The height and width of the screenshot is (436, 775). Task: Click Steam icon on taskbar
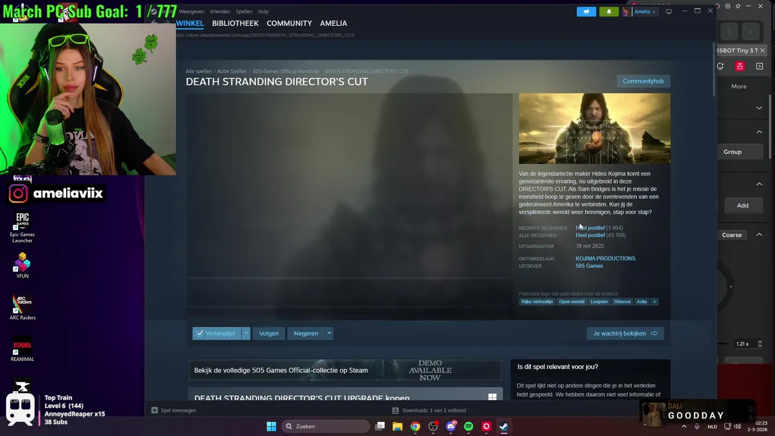point(504,426)
